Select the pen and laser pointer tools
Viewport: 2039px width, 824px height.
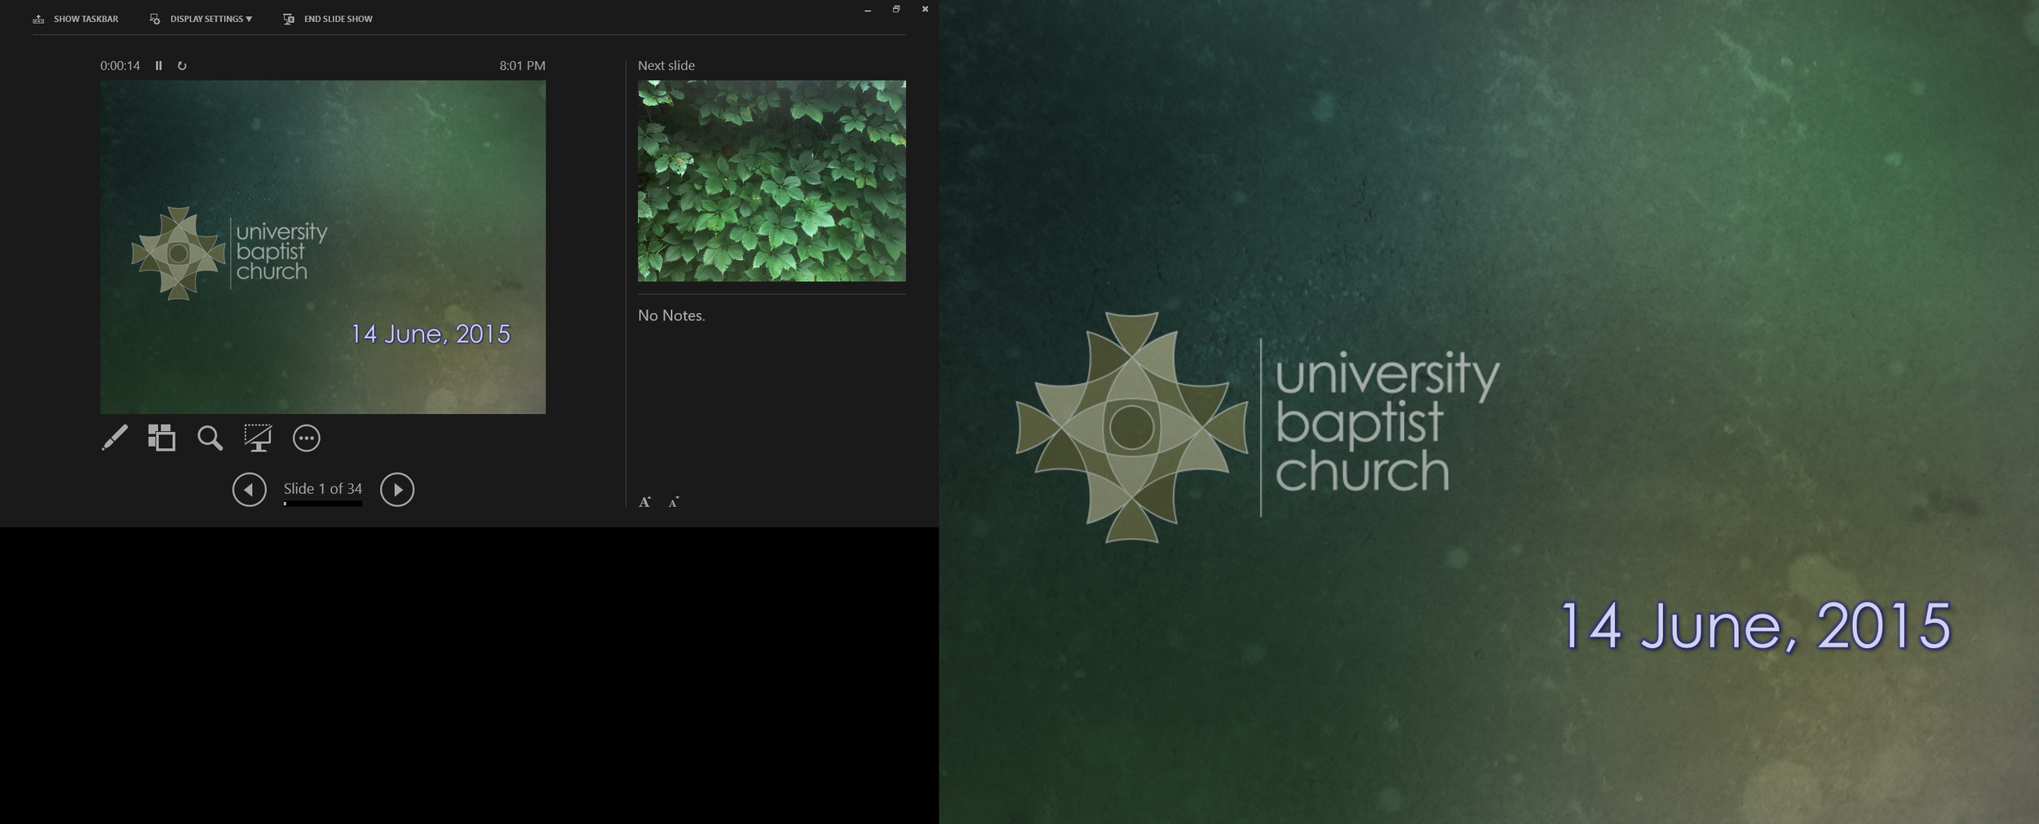click(x=114, y=438)
